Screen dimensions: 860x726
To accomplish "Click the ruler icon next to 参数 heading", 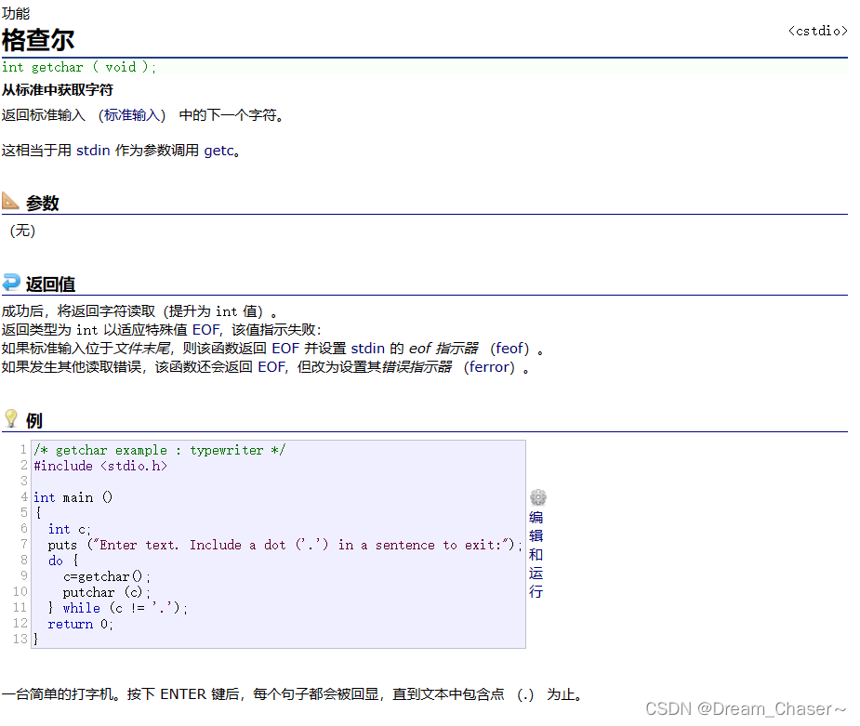I will (10, 201).
